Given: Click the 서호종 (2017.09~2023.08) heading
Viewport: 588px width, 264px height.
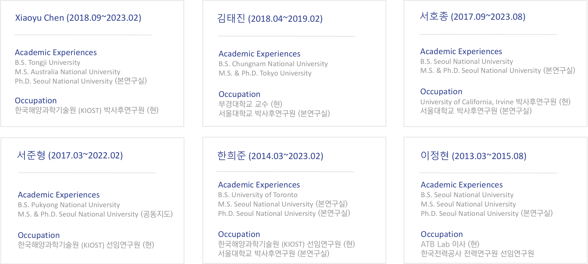Looking at the screenshot, I should (472, 17).
